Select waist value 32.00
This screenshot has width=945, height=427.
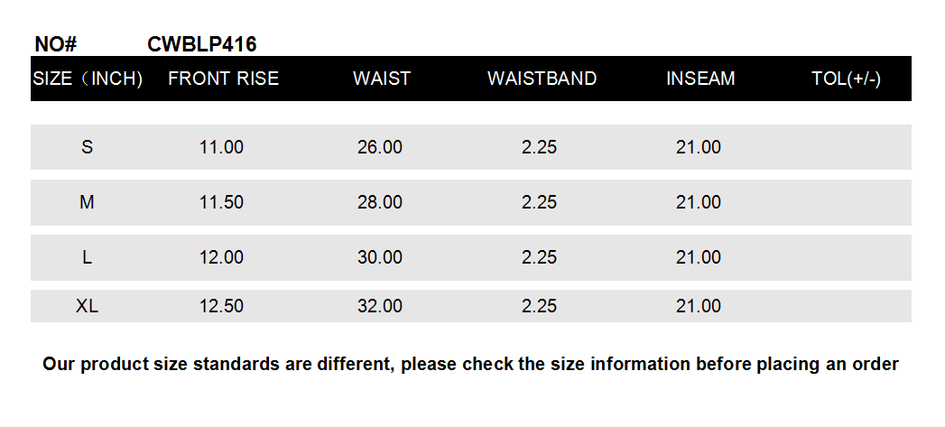point(380,306)
